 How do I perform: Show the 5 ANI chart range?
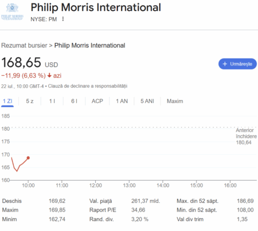(x=147, y=101)
